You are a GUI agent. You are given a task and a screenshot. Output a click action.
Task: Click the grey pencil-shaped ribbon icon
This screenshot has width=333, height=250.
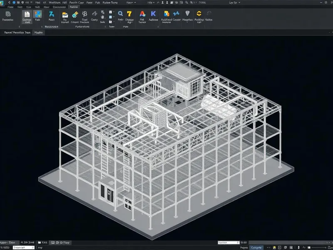[x=94, y=14]
